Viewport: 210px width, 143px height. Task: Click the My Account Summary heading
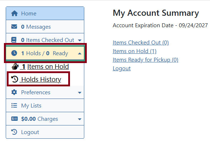tap(156, 13)
